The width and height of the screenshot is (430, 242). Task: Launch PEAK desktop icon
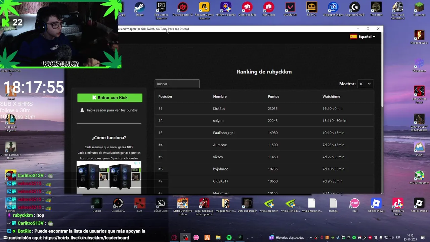tap(419, 149)
